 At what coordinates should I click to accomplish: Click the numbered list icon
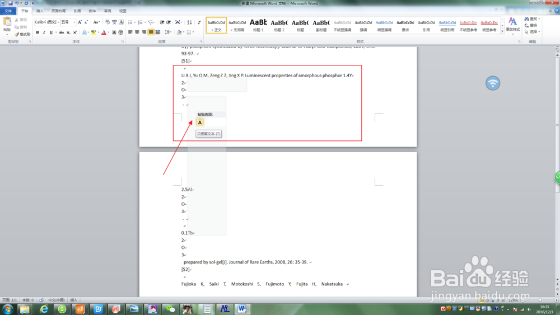[x=141, y=22]
